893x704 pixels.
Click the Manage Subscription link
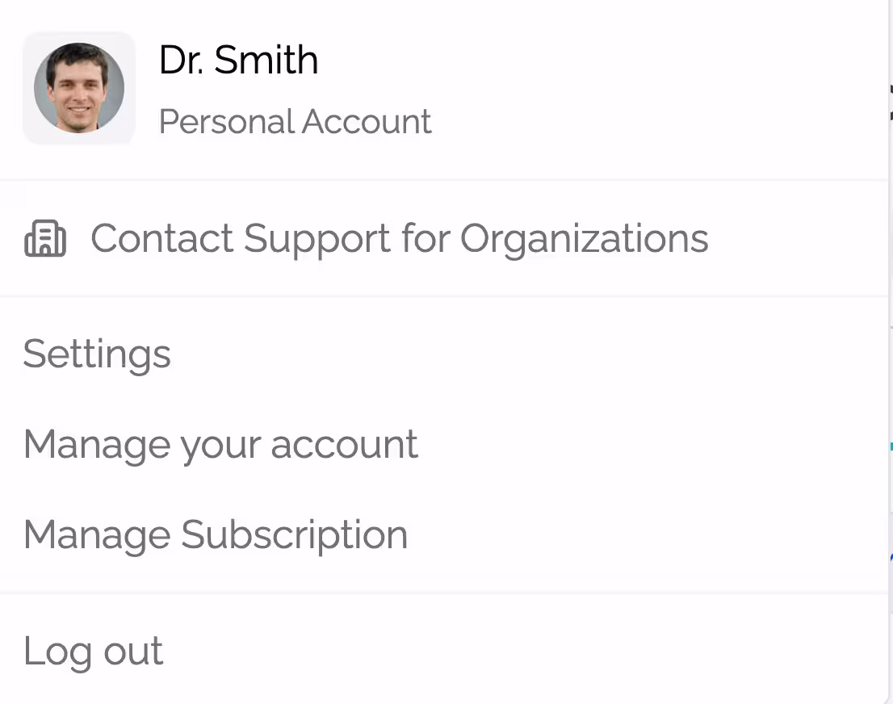click(x=216, y=534)
